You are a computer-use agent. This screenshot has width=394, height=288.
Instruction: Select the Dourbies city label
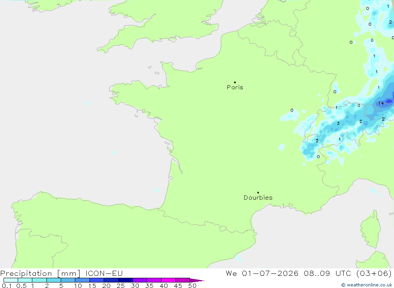click(x=258, y=198)
